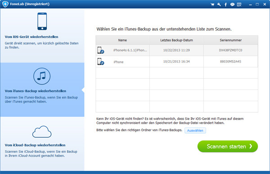Click the iCloud cloud icon
The image size is (270, 174).
pos(42,132)
